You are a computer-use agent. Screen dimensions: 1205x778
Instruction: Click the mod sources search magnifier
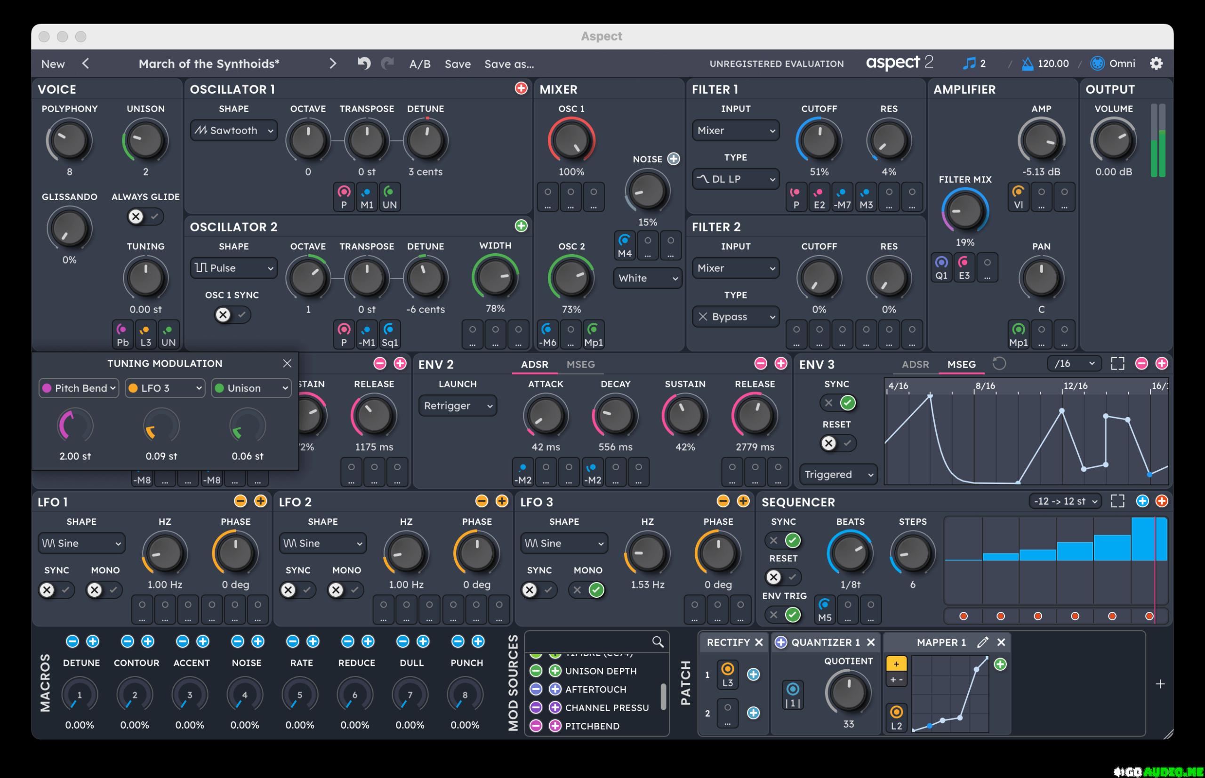(657, 642)
